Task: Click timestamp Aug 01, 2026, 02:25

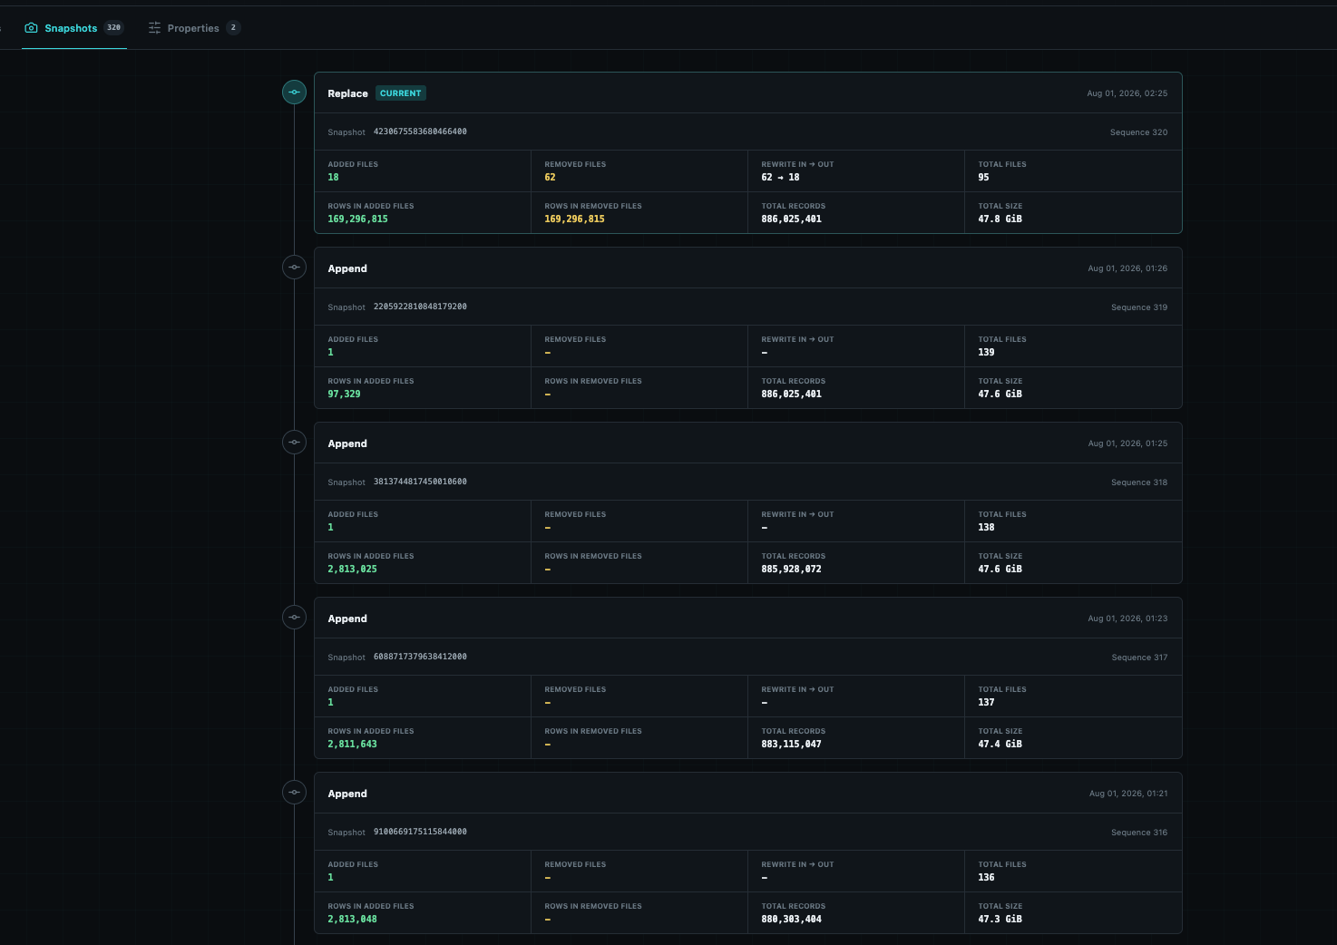Action: point(1127,93)
